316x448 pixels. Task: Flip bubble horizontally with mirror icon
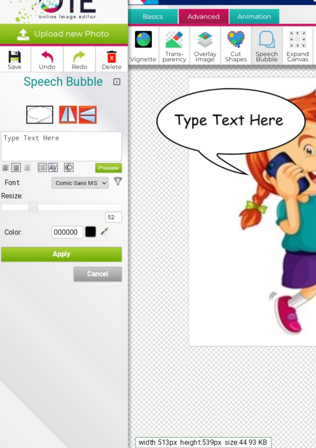click(68, 115)
